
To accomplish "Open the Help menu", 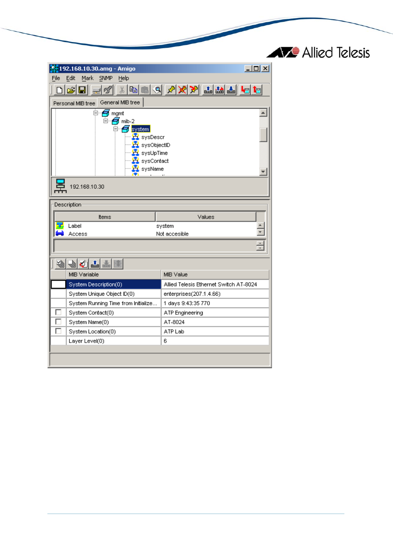I will pyautogui.click(x=124, y=78).
